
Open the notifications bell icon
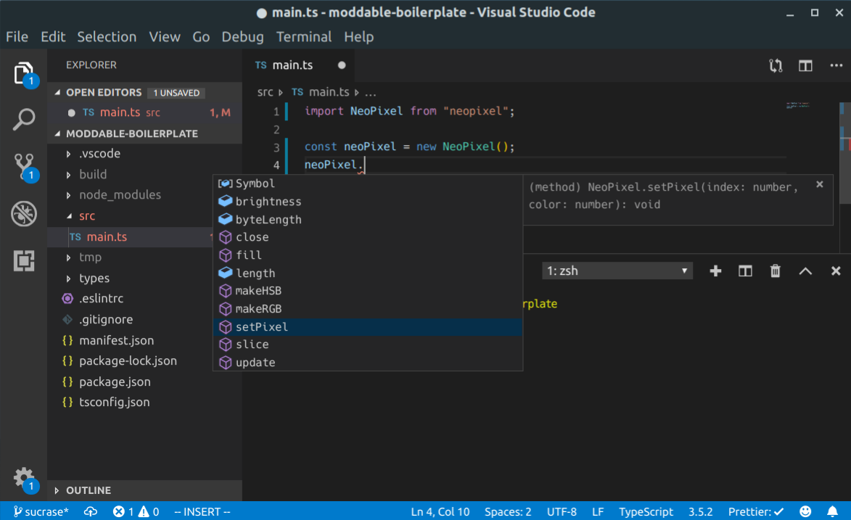(x=832, y=511)
